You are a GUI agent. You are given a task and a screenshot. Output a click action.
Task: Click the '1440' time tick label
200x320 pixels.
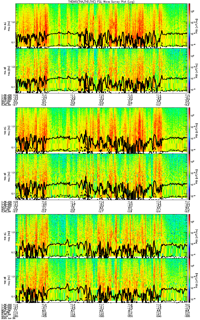(73, 316)
